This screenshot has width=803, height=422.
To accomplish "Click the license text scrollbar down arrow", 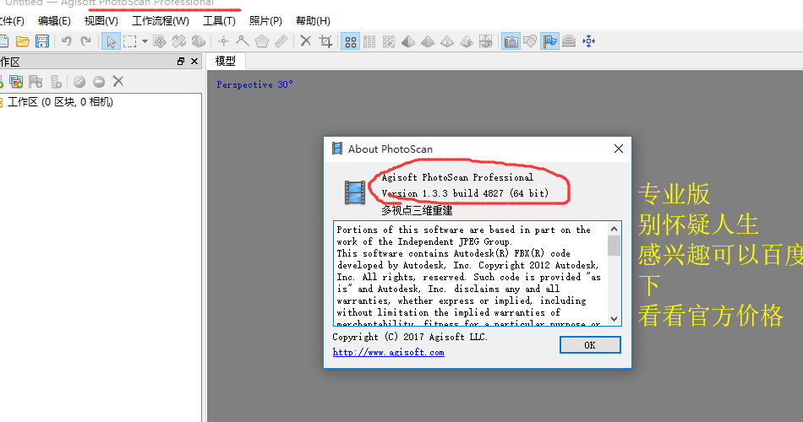I will tap(614, 319).
